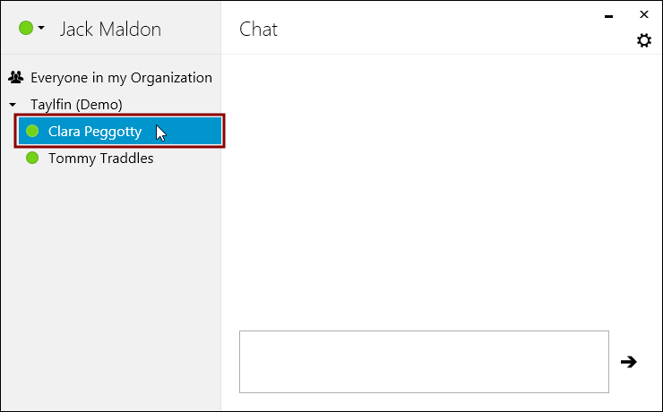Select Everyone in my Organization
Screen dimensions: 663x412
coord(121,78)
